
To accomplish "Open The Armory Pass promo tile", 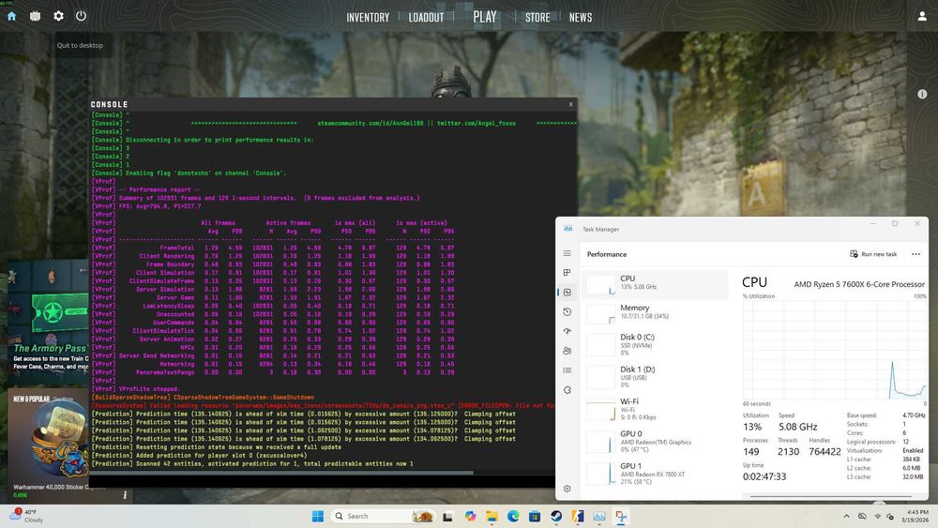I will click(48, 323).
